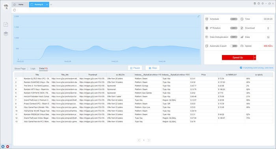Click the Data count value 13

tap(268, 37)
